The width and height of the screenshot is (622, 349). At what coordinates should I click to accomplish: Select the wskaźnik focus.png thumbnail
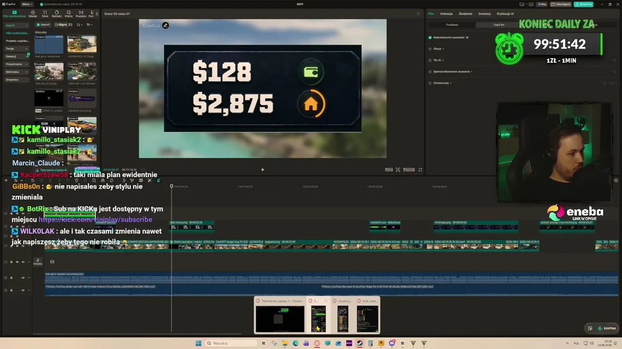tap(82, 99)
